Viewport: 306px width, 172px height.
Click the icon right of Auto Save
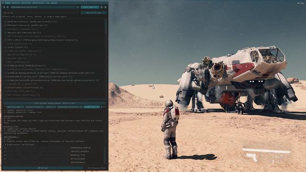(102, 7)
